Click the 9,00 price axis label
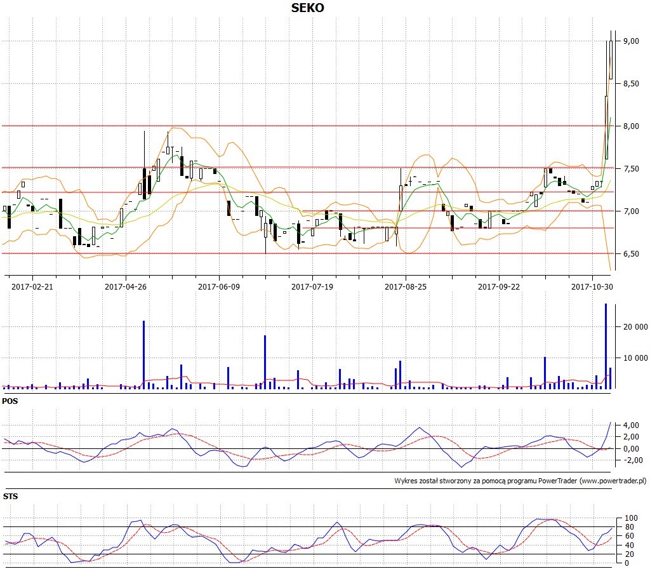Viewport: 650px width, 569px height. pyautogui.click(x=631, y=41)
